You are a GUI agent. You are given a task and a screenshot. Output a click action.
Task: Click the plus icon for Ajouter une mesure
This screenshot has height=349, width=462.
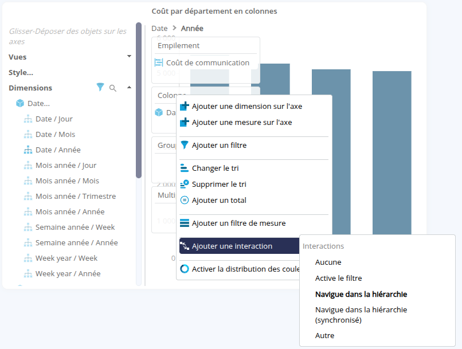tap(185, 122)
